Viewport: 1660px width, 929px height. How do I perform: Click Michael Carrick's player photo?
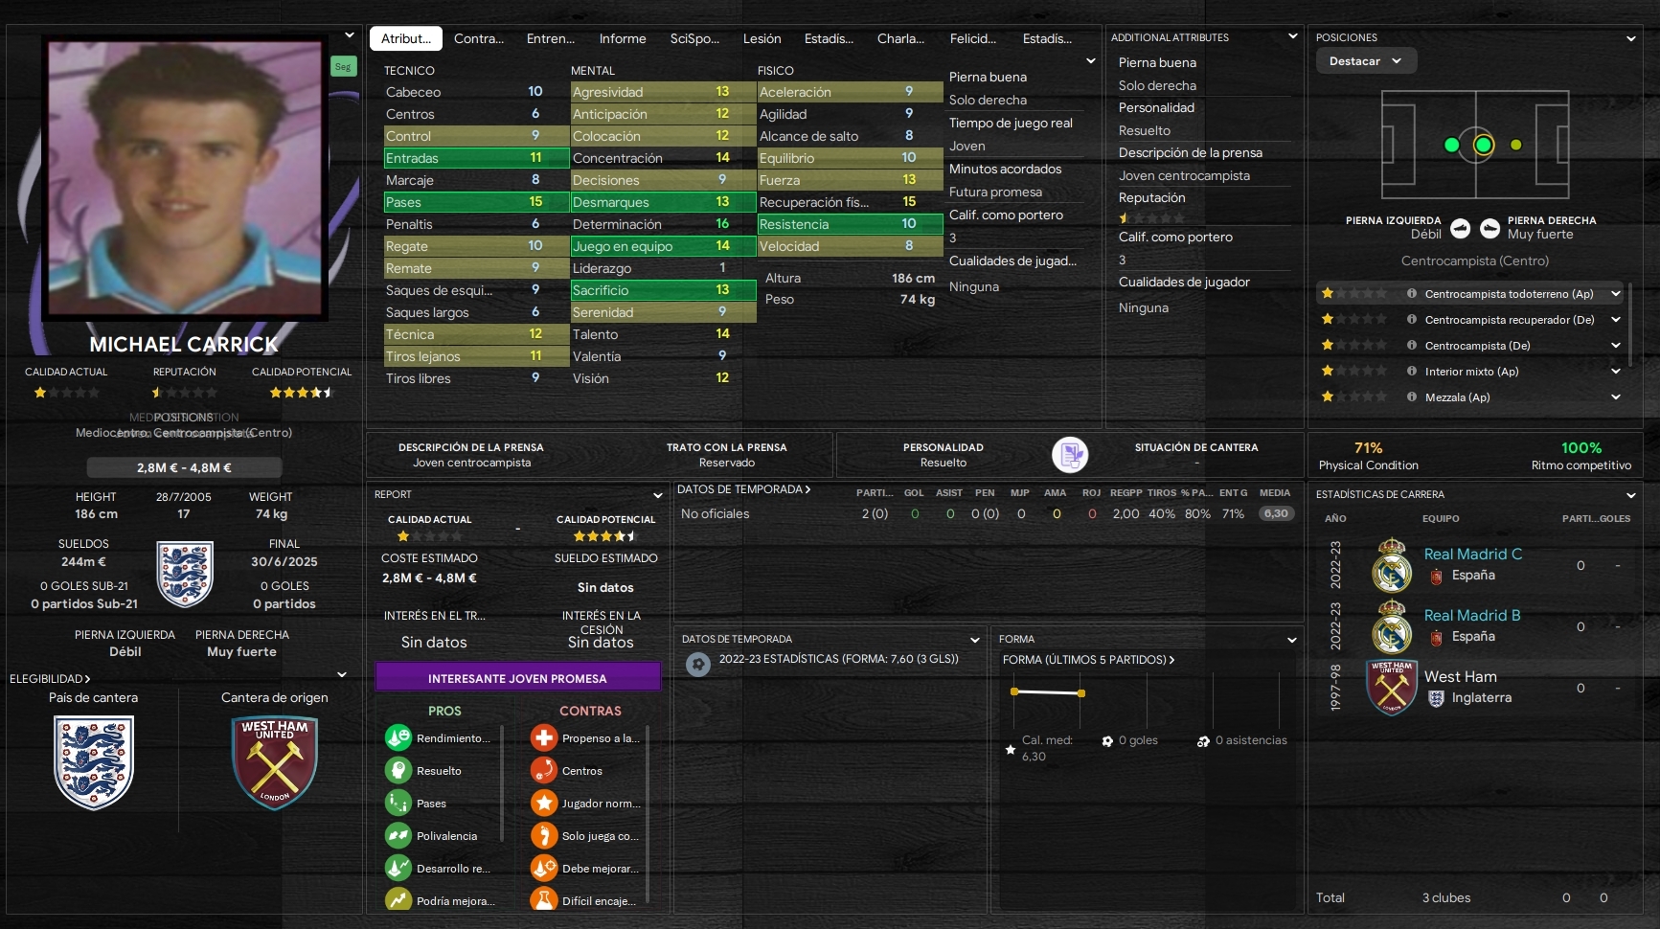(185, 178)
